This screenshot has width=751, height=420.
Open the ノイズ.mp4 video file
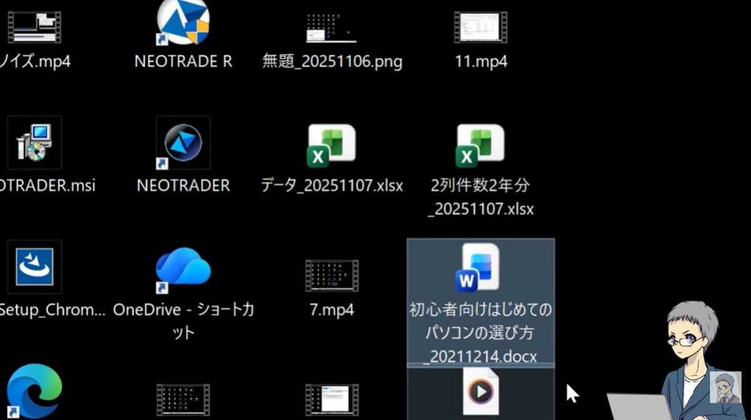tap(34, 28)
